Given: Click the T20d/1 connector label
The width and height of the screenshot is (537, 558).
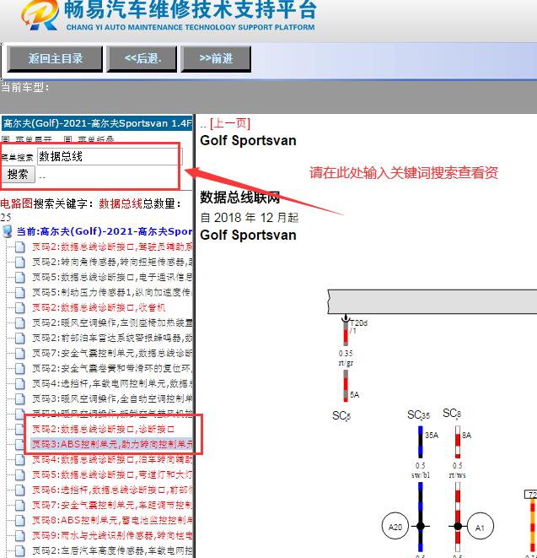Looking at the screenshot, I should (358, 327).
